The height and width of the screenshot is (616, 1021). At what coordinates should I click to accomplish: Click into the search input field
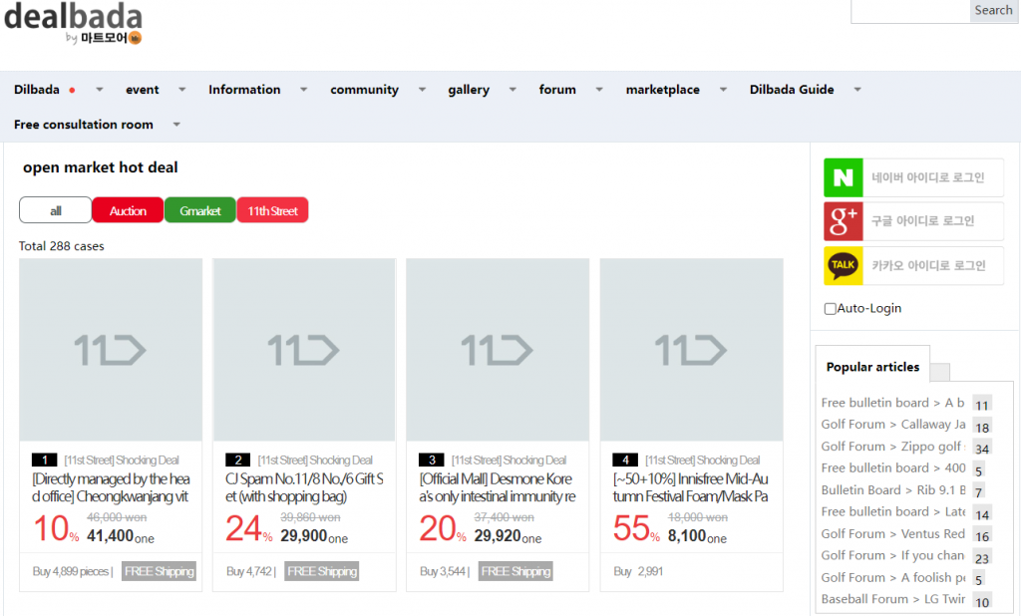[x=910, y=11]
